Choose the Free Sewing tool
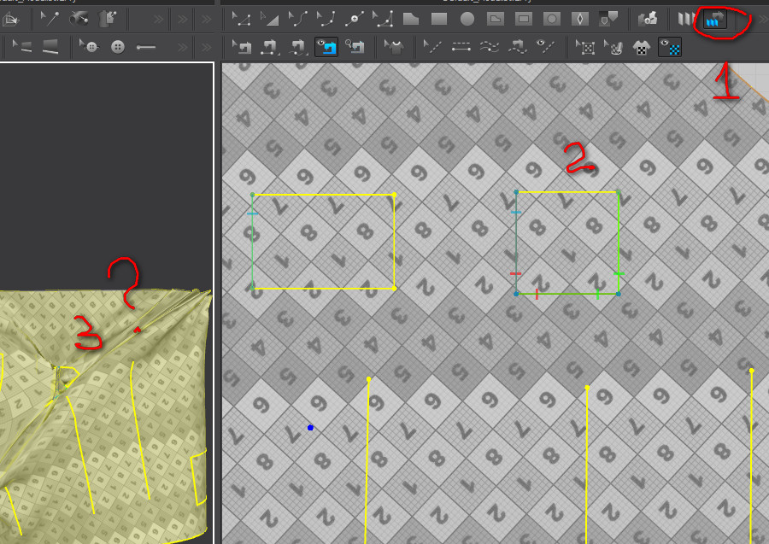 click(270, 47)
